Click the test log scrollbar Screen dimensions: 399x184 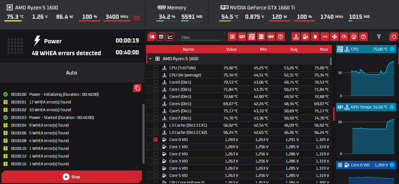(143, 134)
